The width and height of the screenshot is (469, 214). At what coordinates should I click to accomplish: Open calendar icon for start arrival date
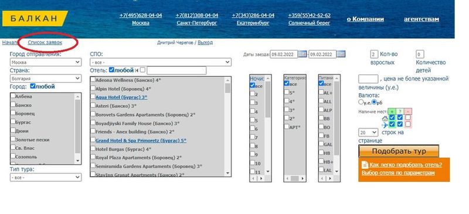[303, 54]
